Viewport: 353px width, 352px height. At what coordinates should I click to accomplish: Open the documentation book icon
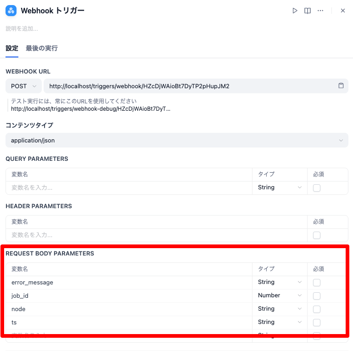pyautogui.click(x=308, y=11)
